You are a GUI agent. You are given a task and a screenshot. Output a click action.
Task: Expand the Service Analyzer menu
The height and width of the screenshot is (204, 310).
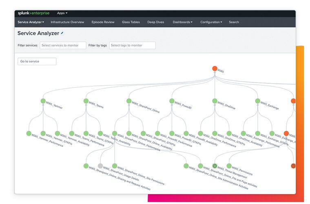click(x=31, y=22)
